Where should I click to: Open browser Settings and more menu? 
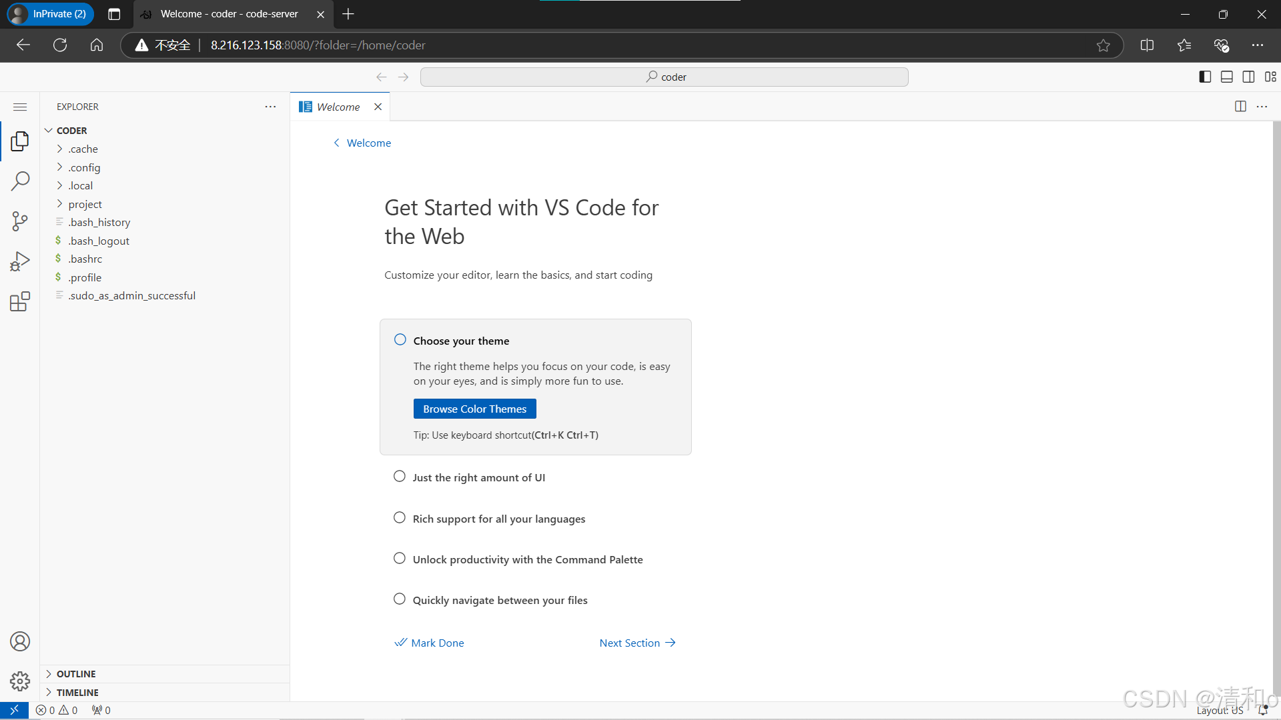(x=1258, y=45)
